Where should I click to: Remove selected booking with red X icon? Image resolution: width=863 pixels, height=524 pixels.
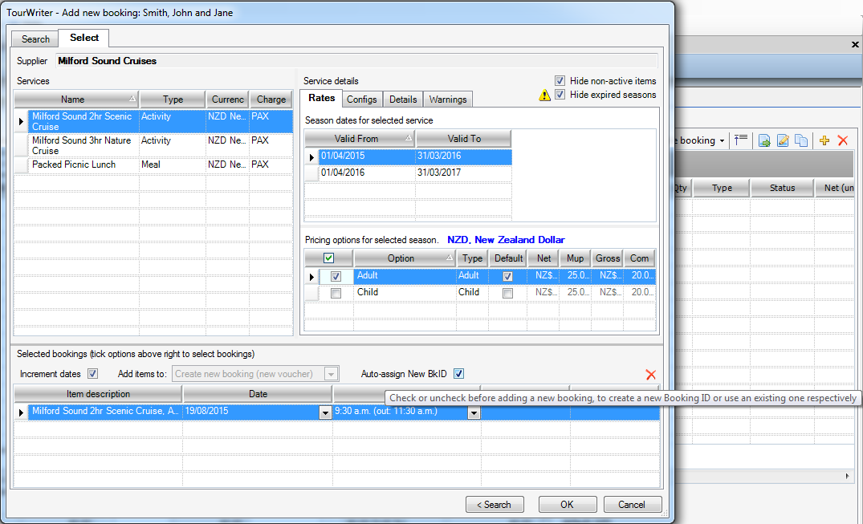pos(650,375)
